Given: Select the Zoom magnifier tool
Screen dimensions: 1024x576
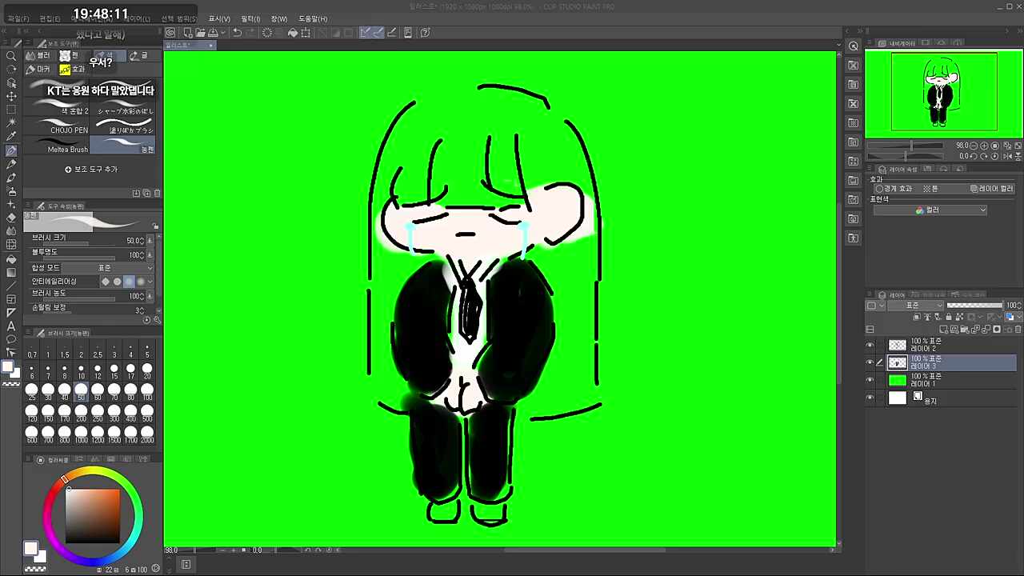Looking at the screenshot, I should click(x=11, y=56).
